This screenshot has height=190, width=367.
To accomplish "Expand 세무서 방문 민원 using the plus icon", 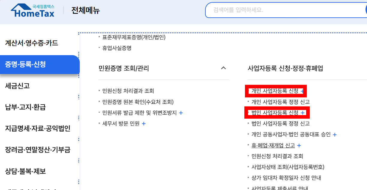I will click(144, 123).
